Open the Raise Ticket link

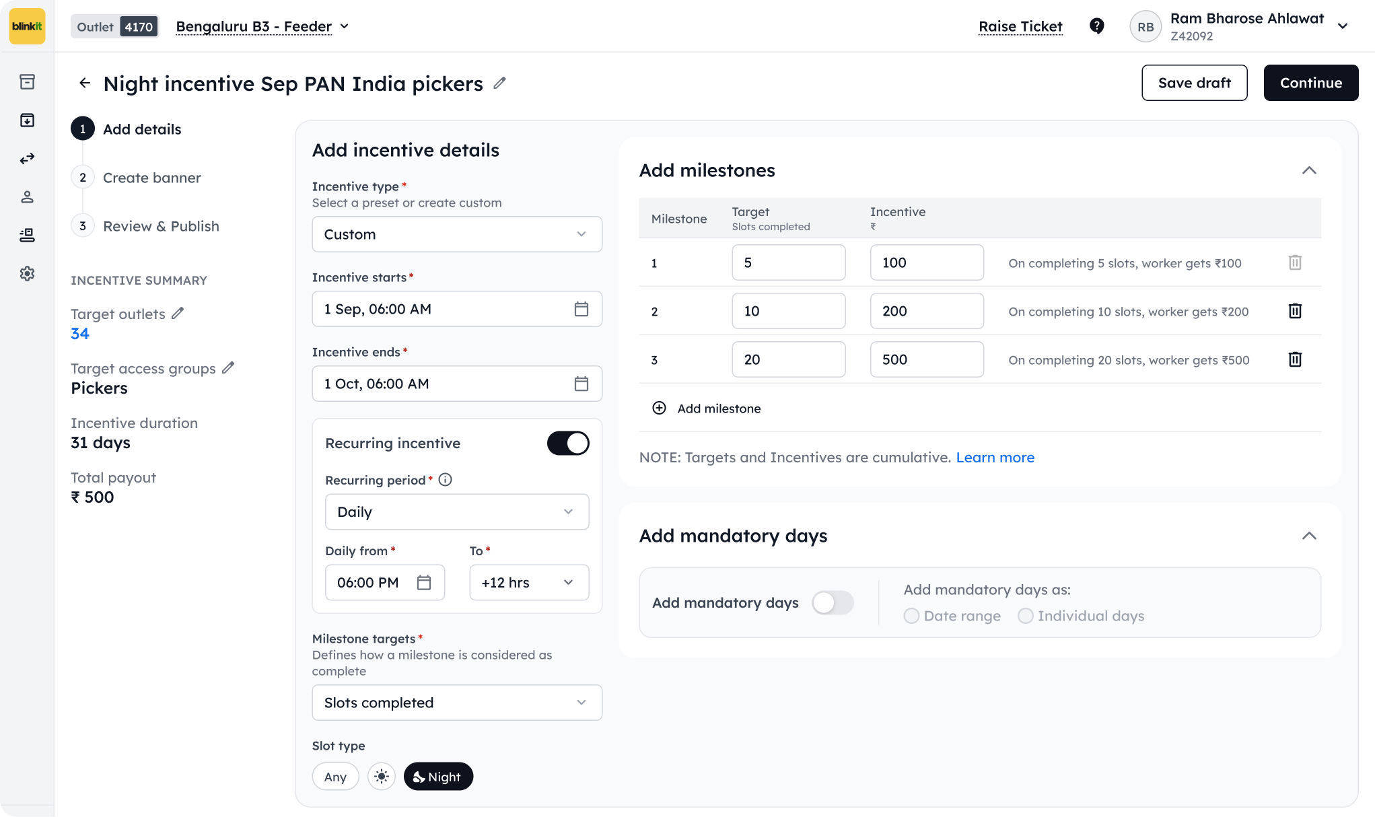tap(1020, 26)
